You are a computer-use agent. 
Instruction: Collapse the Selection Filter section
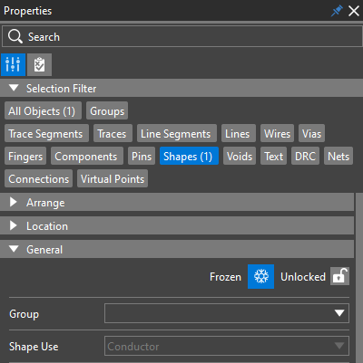click(14, 88)
